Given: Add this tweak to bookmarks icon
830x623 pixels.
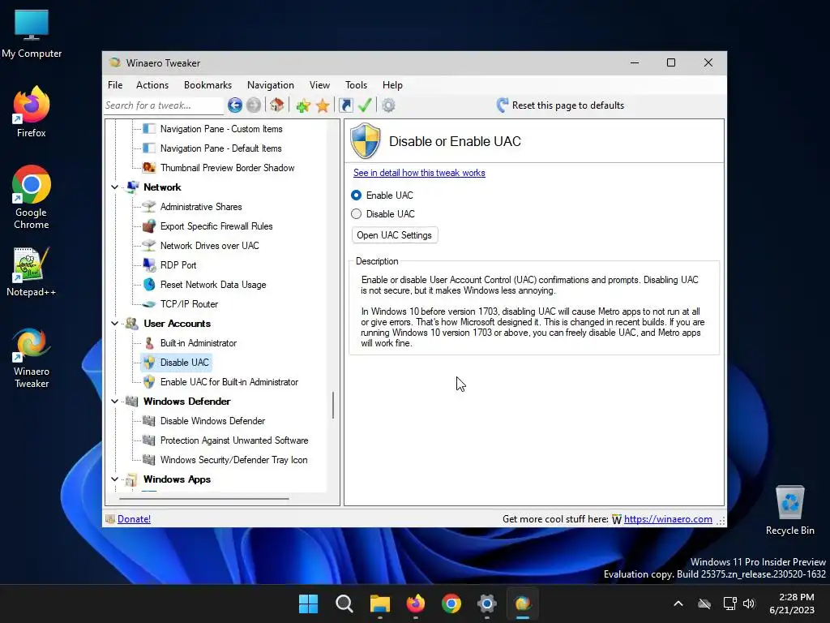Looking at the screenshot, I should 303,105.
